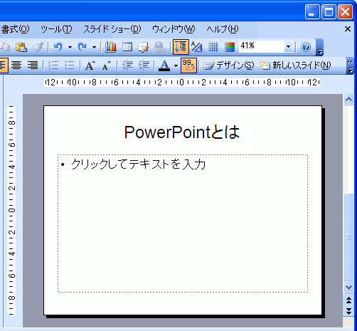Viewport: 357px width, 331px height.
Task: Click the Paste clipboard icon
Action: (x=21, y=47)
